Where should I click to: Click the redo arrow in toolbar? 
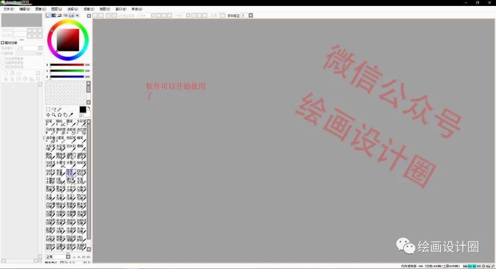101,16
